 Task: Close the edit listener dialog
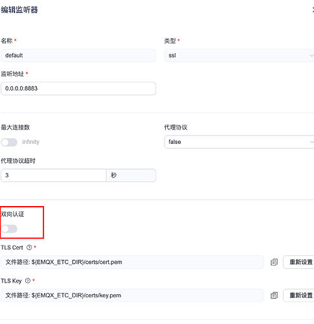[x=313, y=10]
